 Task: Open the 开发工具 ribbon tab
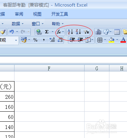tap(60, 14)
